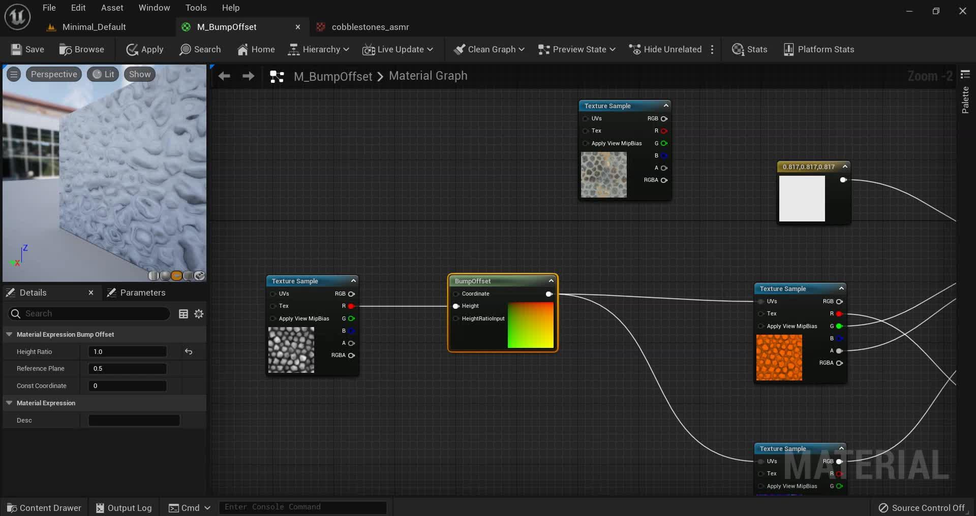Click the white constant color swatch node
976x516 pixels.
click(802, 199)
